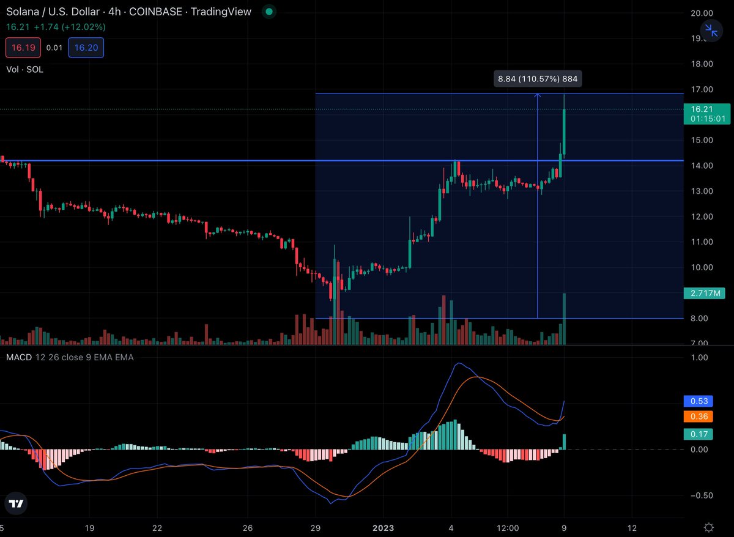The image size is (734, 537).
Task: Open the TradingView logo menu
Action: (x=15, y=503)
